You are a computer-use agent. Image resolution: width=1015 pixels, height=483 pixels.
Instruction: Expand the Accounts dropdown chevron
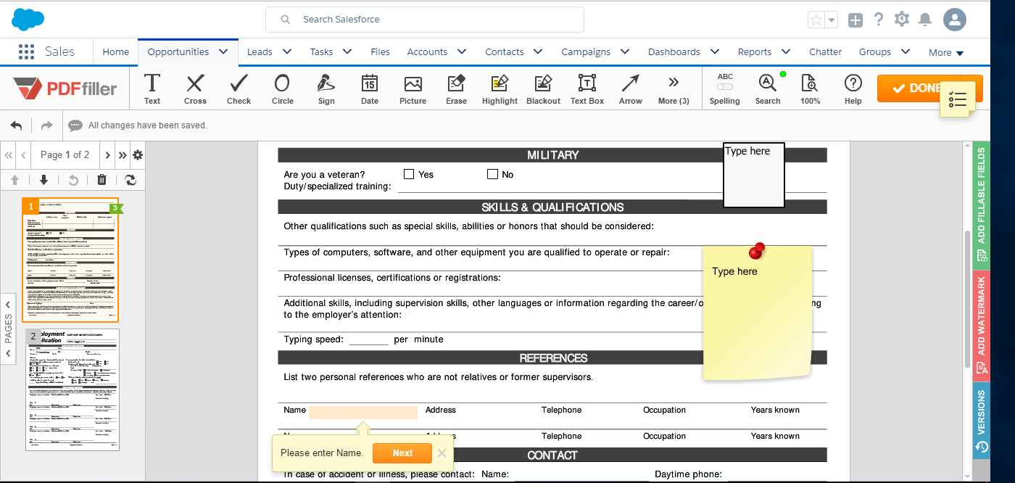(462, 51)
